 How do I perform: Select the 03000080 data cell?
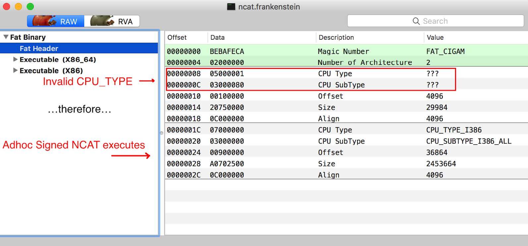pos(227,85)
